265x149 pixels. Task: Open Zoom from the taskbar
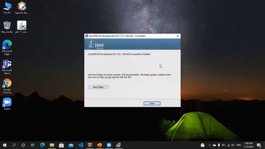tap(109, 145)
